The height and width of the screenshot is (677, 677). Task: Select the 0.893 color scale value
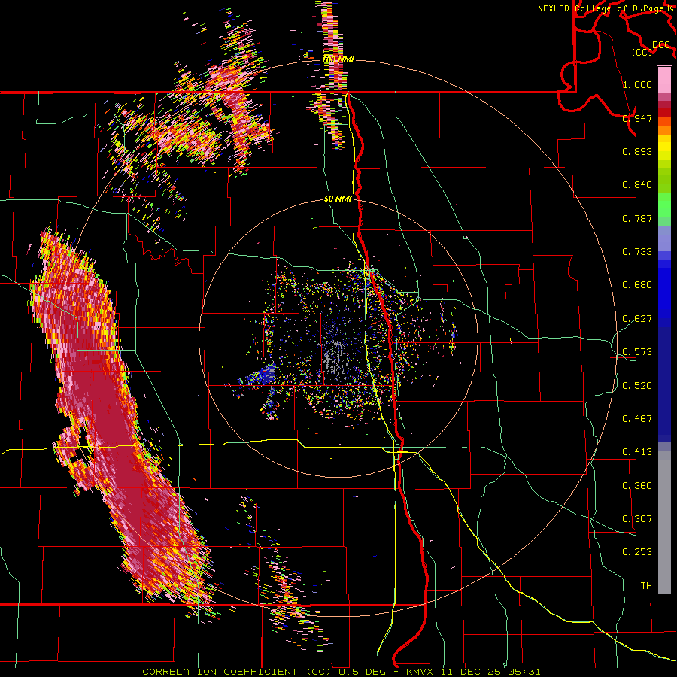637,151
